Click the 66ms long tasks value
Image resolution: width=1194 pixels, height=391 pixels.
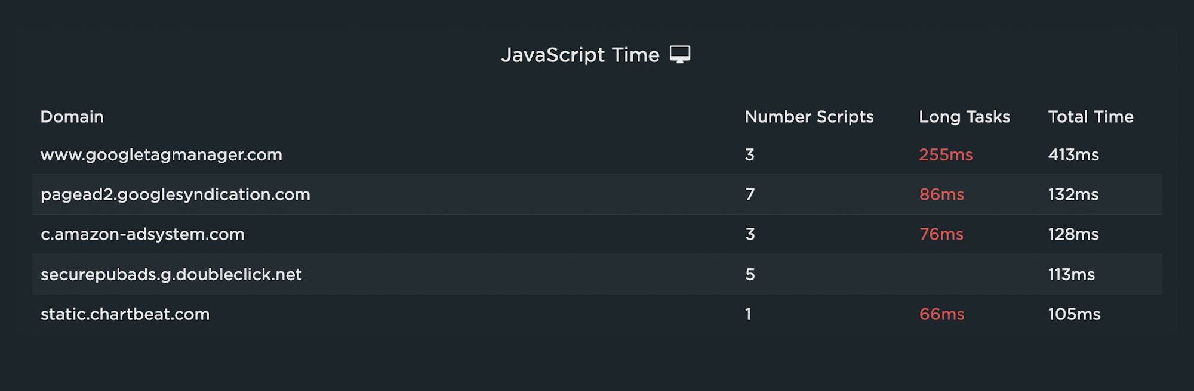(x=941, y=314)
